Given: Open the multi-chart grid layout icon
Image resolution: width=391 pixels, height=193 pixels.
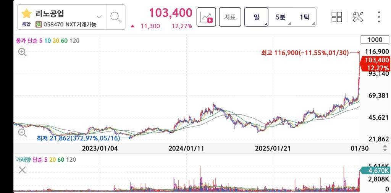Looking at the screenshot, I should pos(337,17).
